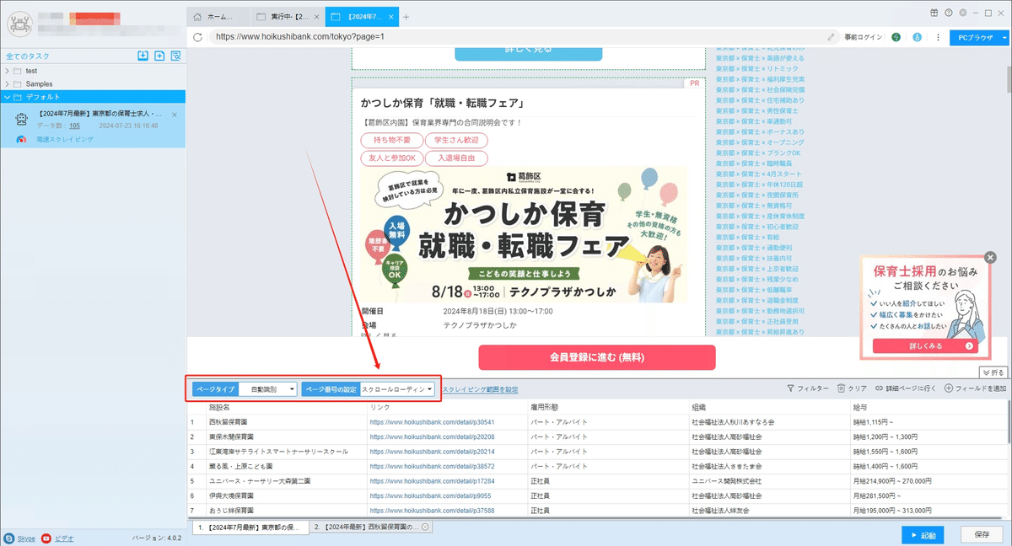Open the ページタイプ 自動識別 dropdown
This screenshot has width=1012, height=546.
click(267, 389)
